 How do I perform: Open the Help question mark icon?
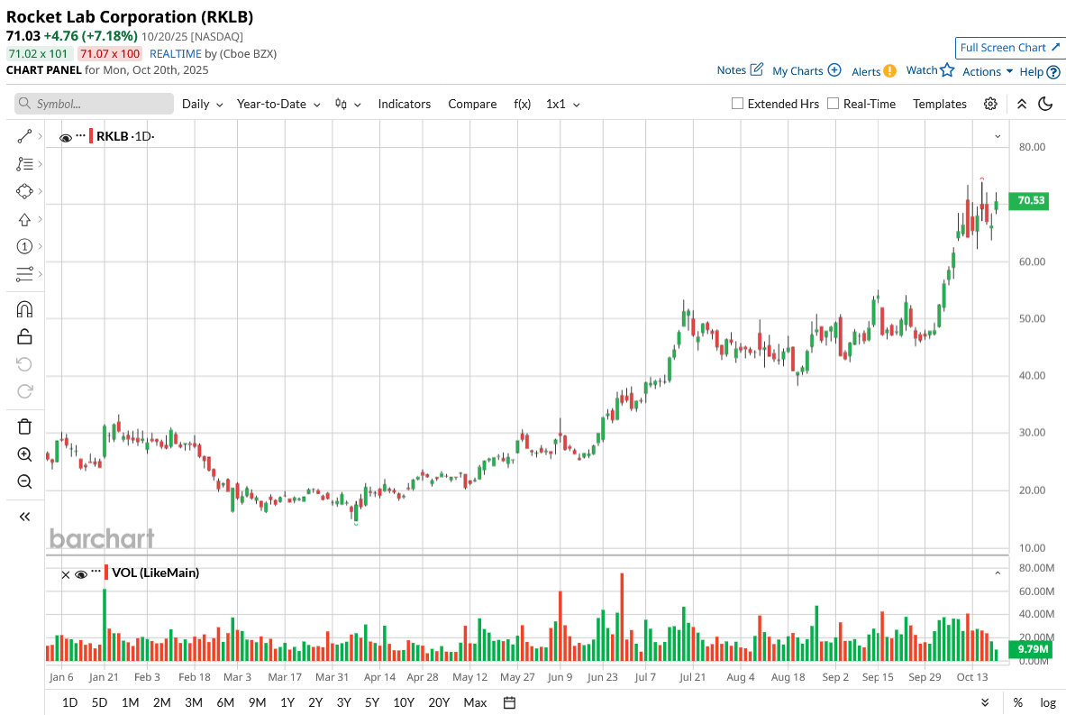1053,71
